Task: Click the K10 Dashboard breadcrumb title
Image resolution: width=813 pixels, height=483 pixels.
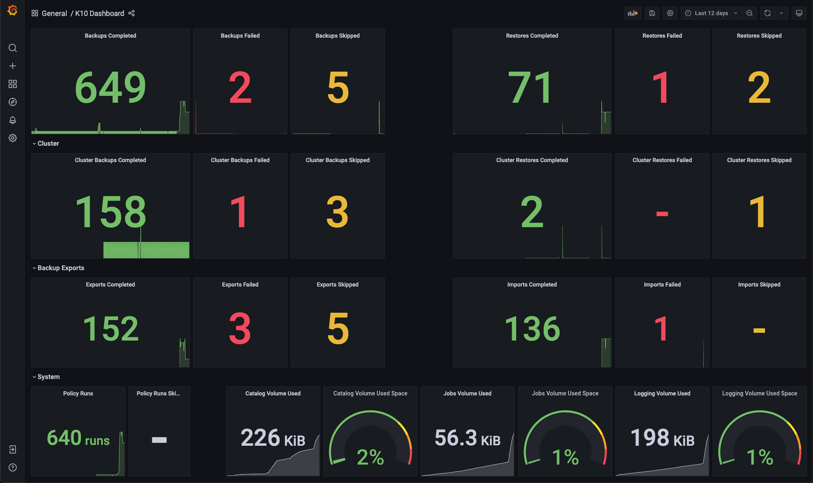Action: coord(99,13)
